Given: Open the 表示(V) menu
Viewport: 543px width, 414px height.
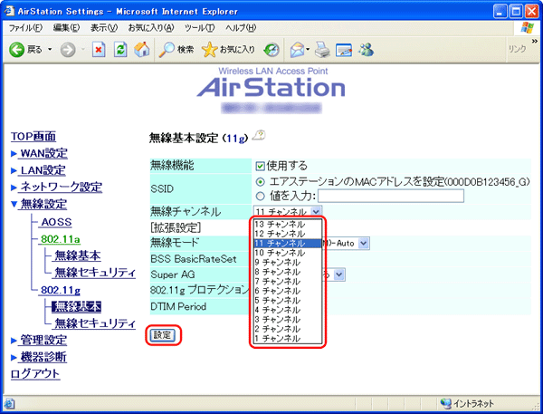Looking at the screenshot, I should 104,28.
